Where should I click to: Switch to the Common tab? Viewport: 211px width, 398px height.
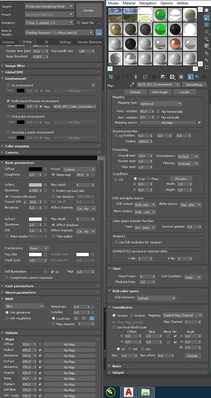8,42
